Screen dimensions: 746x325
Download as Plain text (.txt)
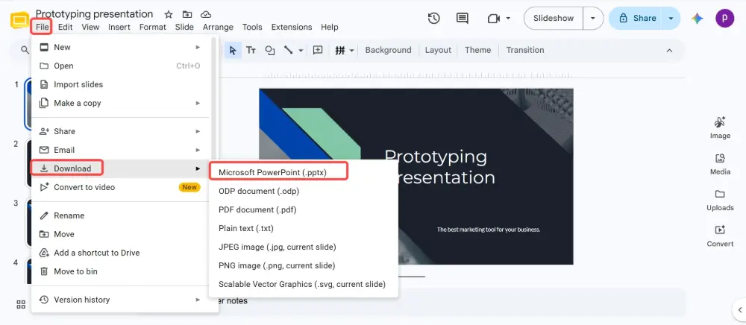303,228
